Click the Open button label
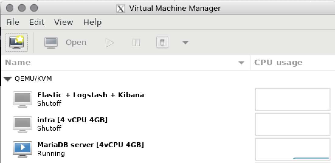Viewport: 335px width, 163px height. [x=76, y=43]
